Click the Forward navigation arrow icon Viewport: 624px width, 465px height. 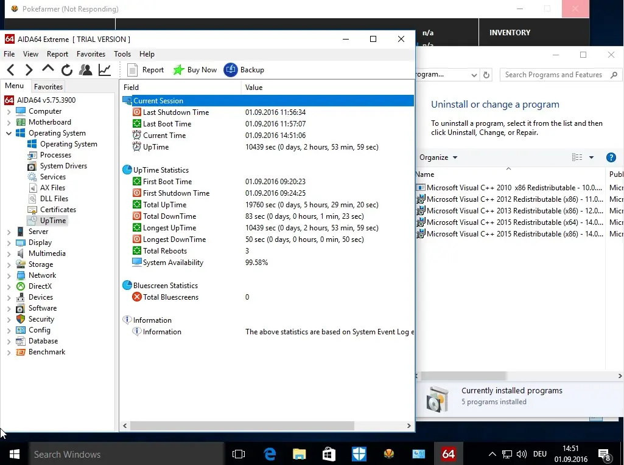[x=29, y=70]
